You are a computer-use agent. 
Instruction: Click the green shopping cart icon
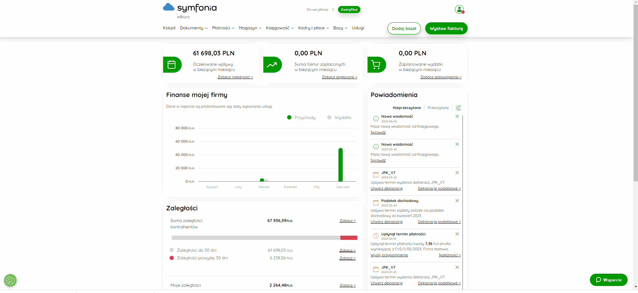376,65
